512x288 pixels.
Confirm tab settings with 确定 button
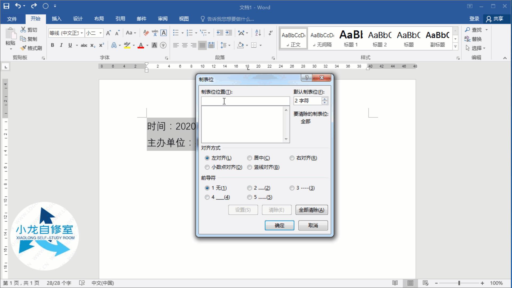click(279, 225)
